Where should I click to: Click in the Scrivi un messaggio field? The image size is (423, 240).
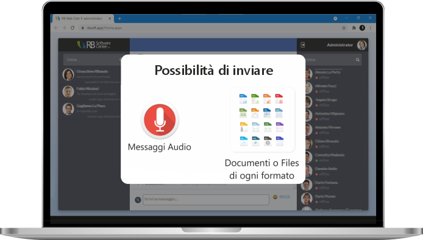click(206, 200)
